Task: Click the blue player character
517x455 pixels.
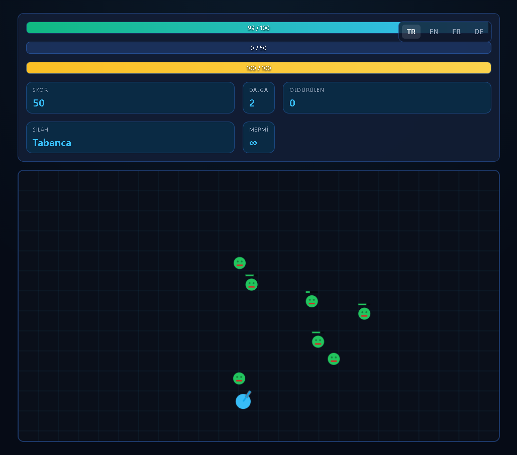Action: [243, 401]
